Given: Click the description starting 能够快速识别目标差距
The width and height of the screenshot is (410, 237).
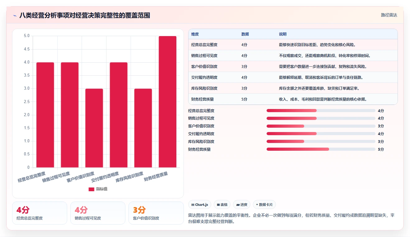Looking at the screenshot, I should 317,45.
